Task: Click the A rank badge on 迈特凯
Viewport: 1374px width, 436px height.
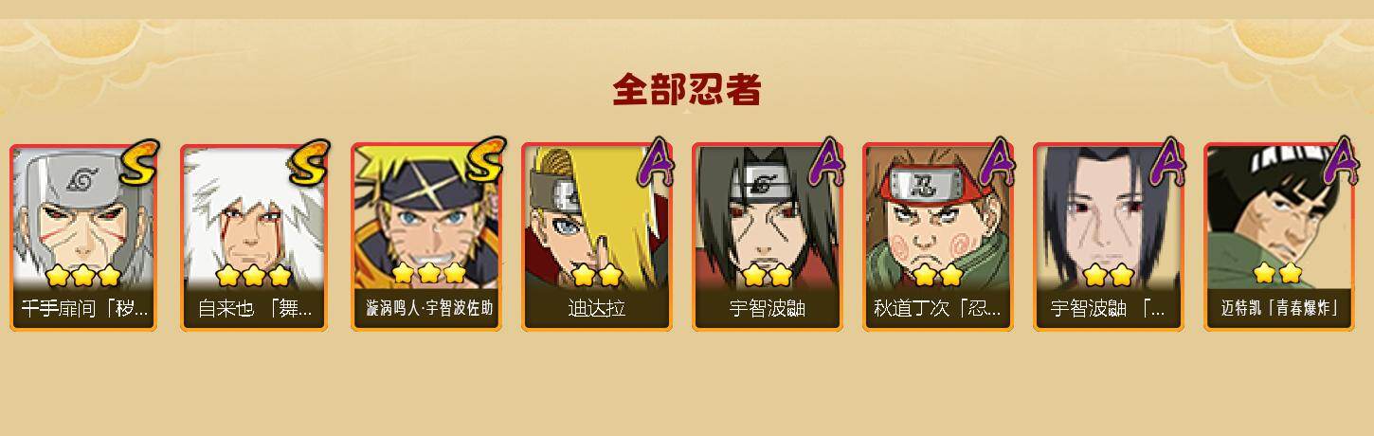Action: point(1340,161)
